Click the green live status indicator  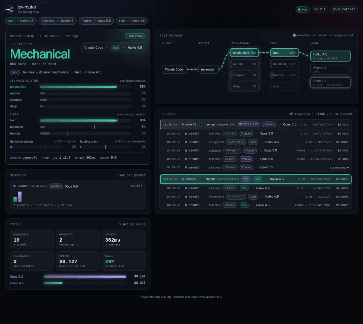[302, 9]
